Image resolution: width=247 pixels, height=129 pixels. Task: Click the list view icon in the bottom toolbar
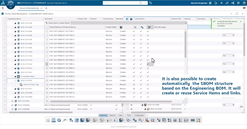[x=180, y=120]
